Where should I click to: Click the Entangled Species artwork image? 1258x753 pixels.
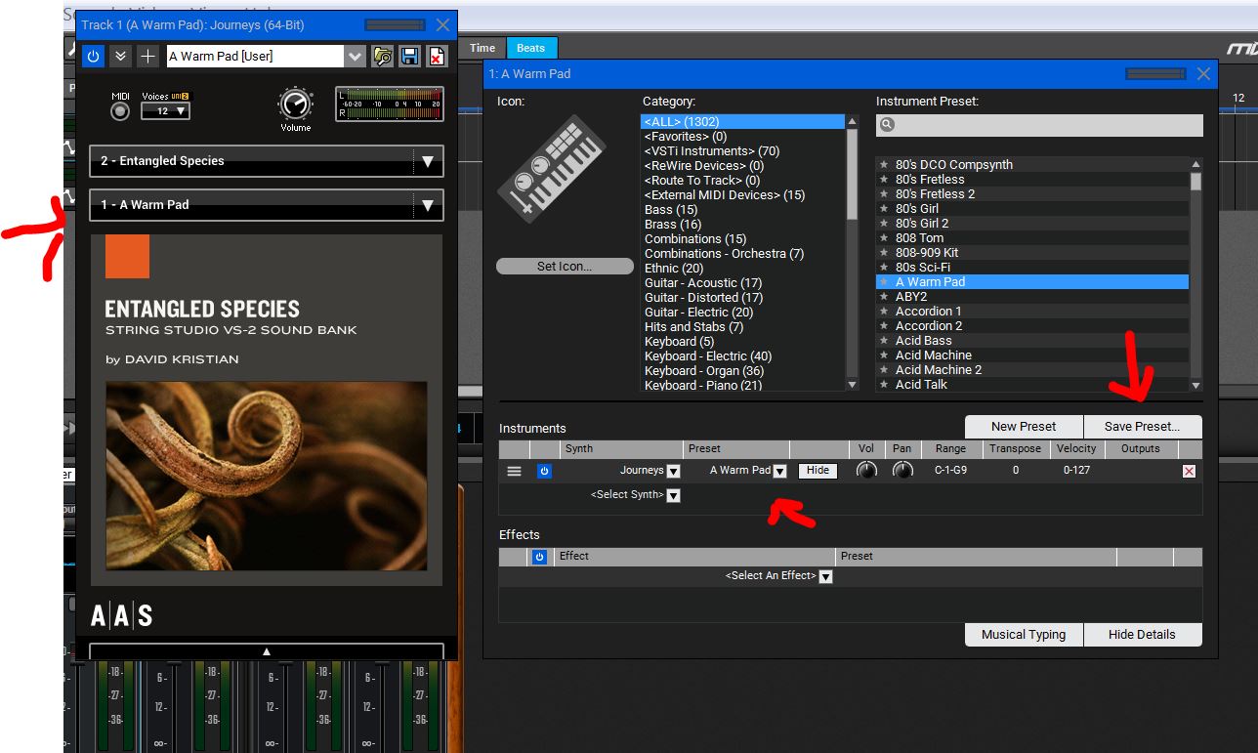click(x=267, y=476)
